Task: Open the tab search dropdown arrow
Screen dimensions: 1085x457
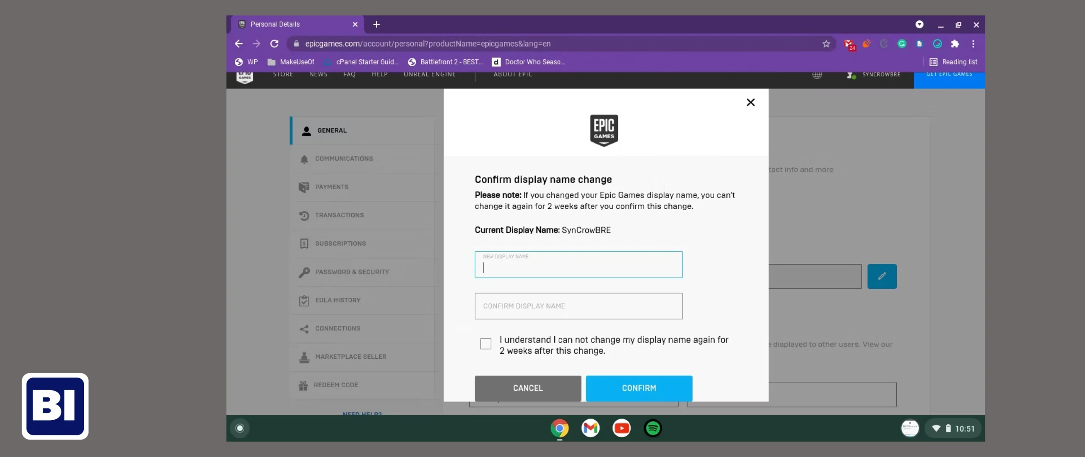Action: click(x=919, y=25)
